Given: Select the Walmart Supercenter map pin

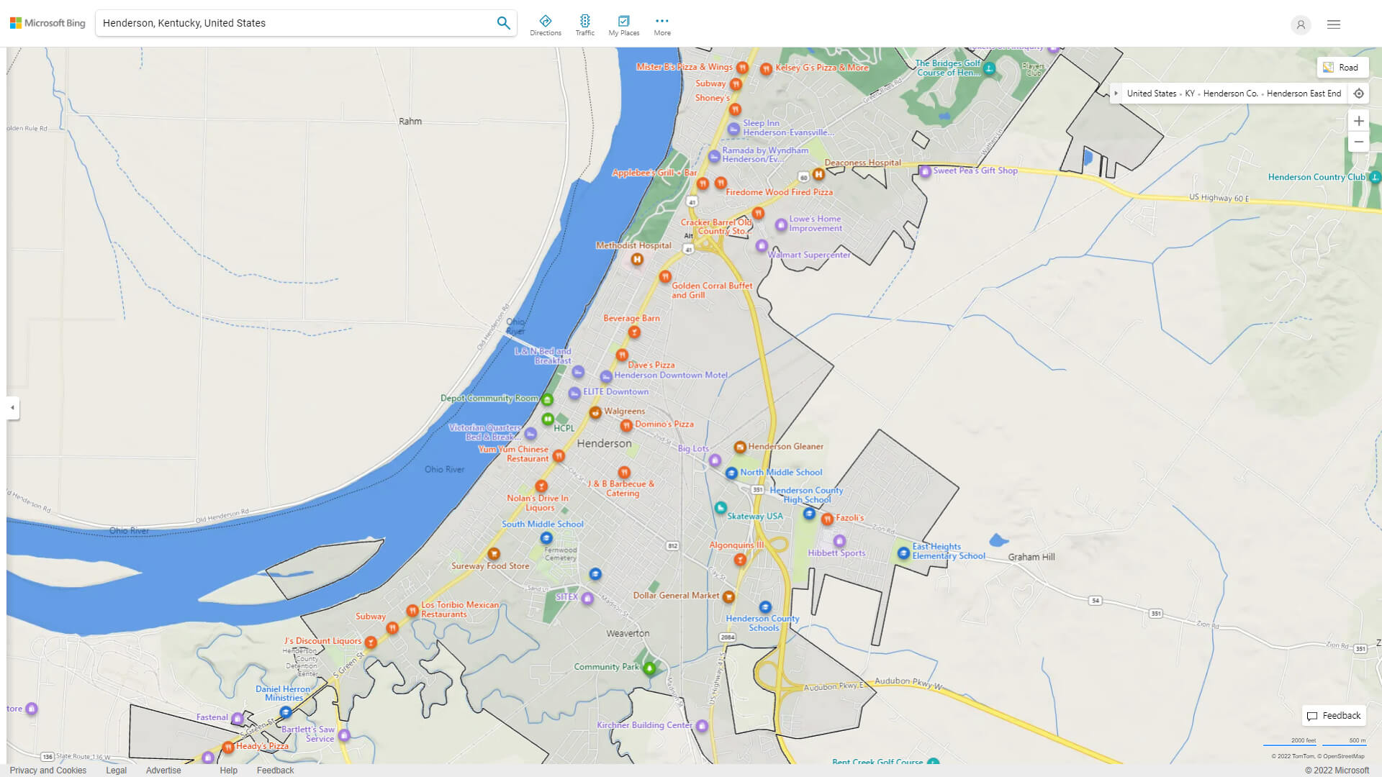Looking at the screenshot, I should click(x=761, y=246).
